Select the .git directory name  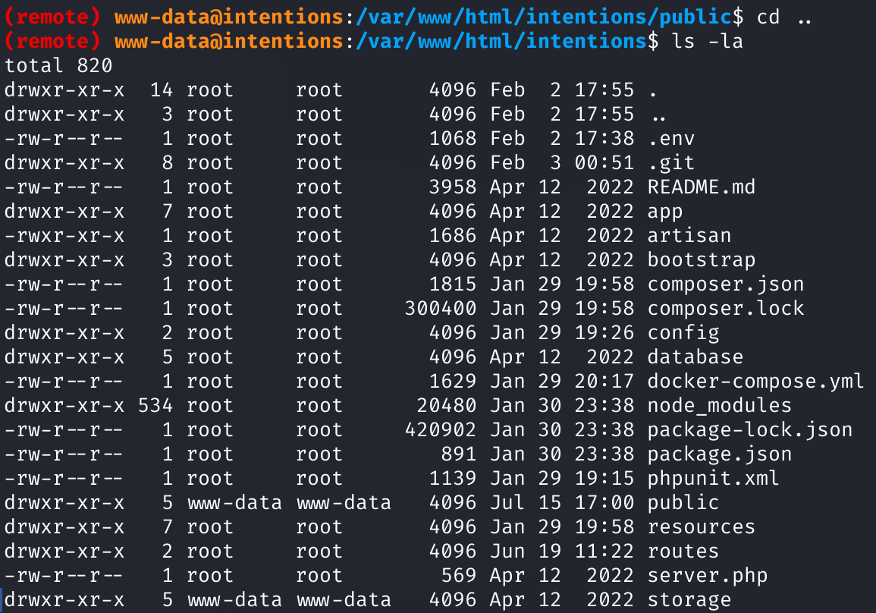pos(671,162)
